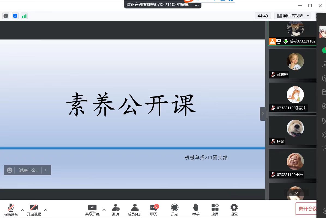This screenshot has height=218, width=326.
Task: Click muted mic icon next to 孙嘉熙
Action: click(x=273, y=75)
